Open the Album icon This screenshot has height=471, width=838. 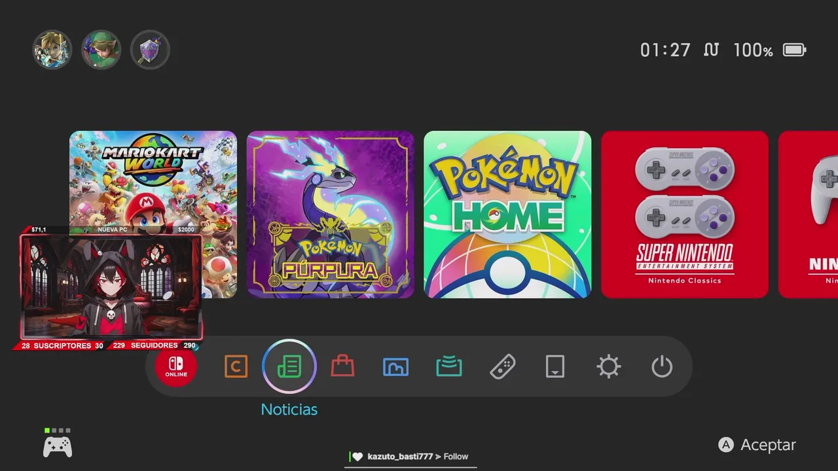coord(395,367)
